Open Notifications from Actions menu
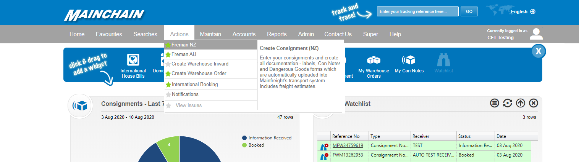The image size is (579, 163). 211,94
